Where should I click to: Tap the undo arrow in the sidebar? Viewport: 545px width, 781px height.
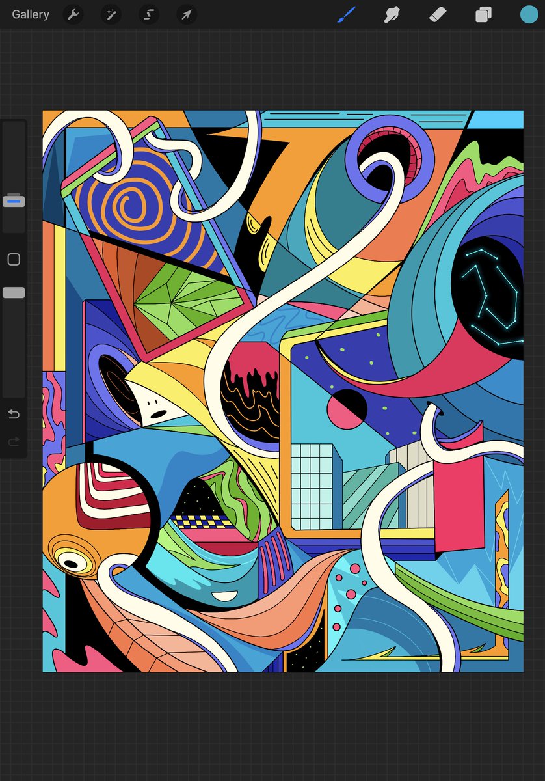13,414
